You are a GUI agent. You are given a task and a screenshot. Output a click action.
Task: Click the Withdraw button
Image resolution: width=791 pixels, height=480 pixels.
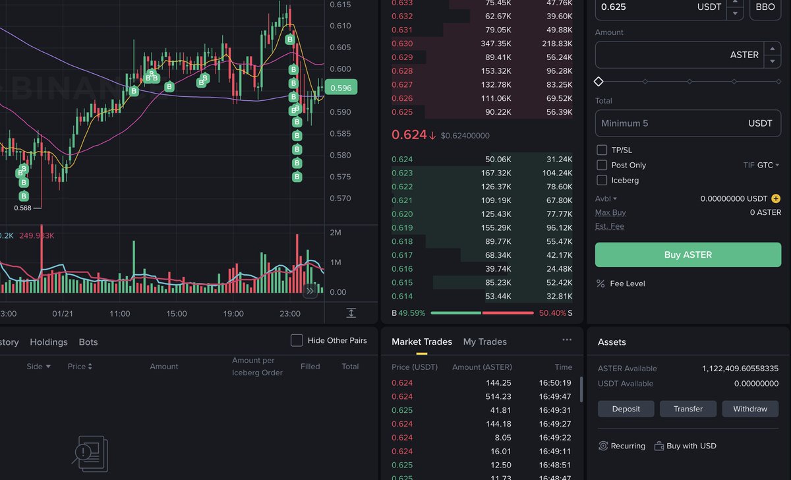click(750, 409)
